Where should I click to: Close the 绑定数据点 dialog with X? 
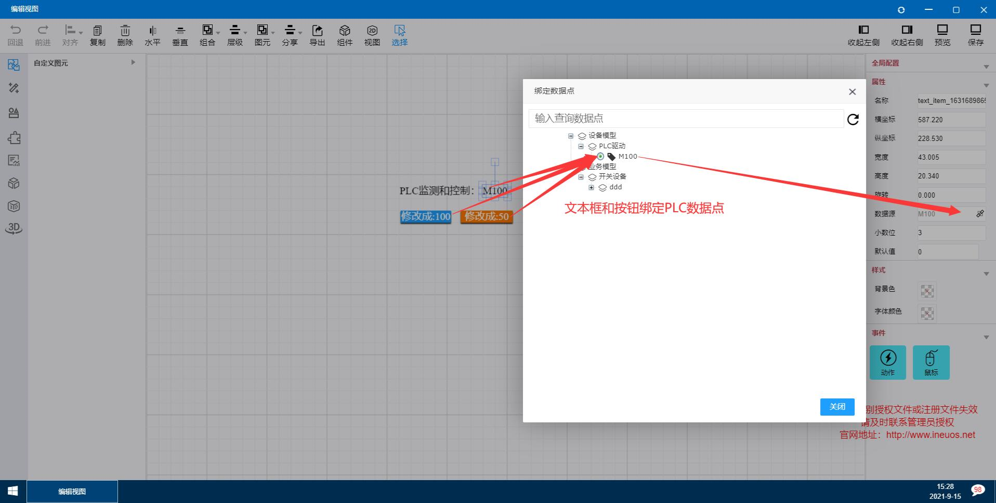pyautogui.click(x=852, y=92)
